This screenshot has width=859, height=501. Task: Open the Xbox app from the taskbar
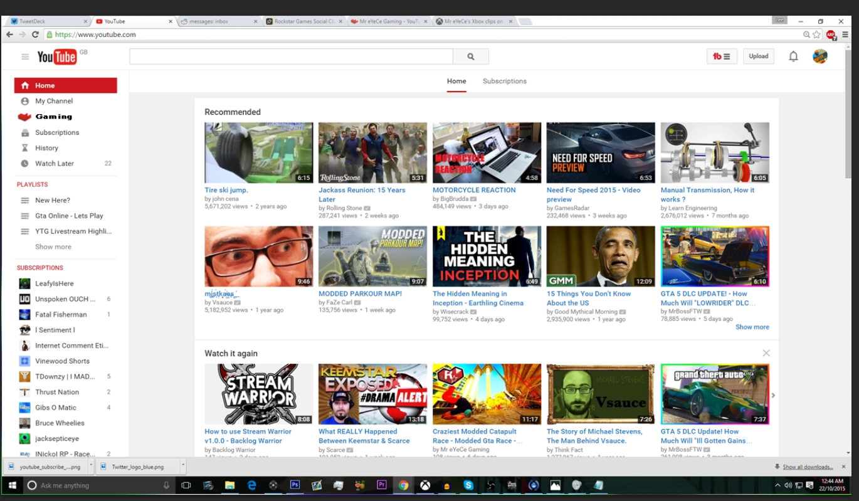pyautogui.click(x=425, y=485)
